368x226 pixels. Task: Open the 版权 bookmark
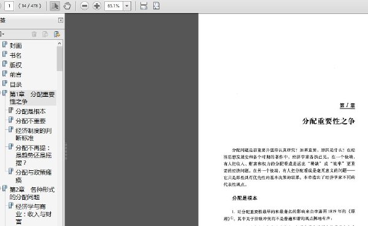pos(15,65)
